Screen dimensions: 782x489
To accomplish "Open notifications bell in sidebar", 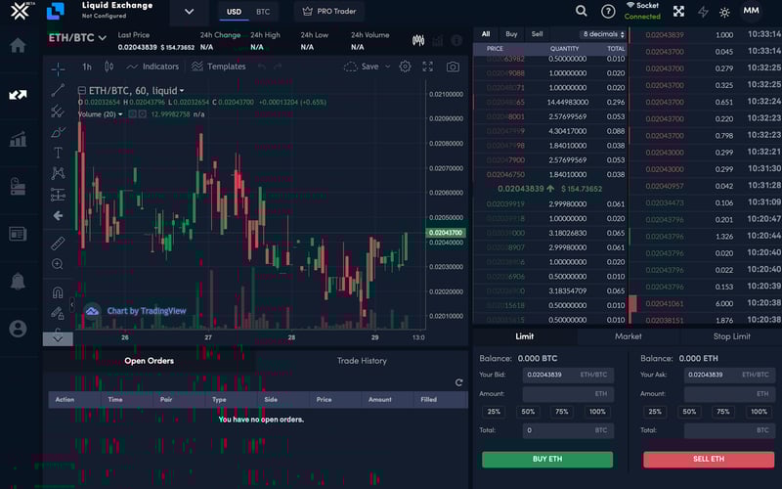I will click(x=18, y=282).
